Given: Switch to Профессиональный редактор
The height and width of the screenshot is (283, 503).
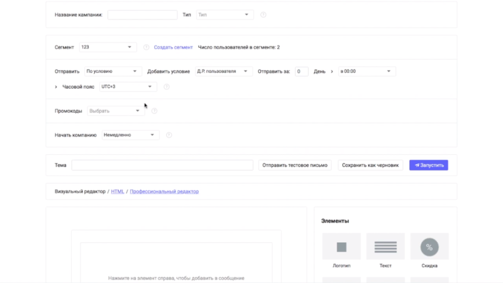Looking at the screenshot, I should click(x=164, y=191).
